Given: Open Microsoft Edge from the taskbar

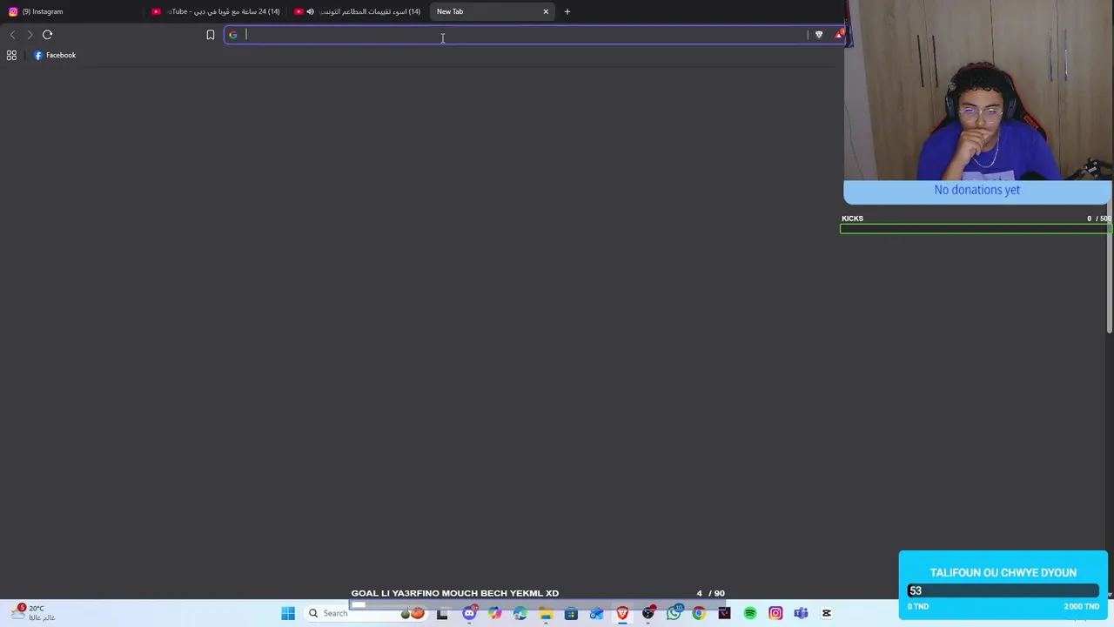Looking at the screenshot, I should pyautogui.click(x=520, y=613).
